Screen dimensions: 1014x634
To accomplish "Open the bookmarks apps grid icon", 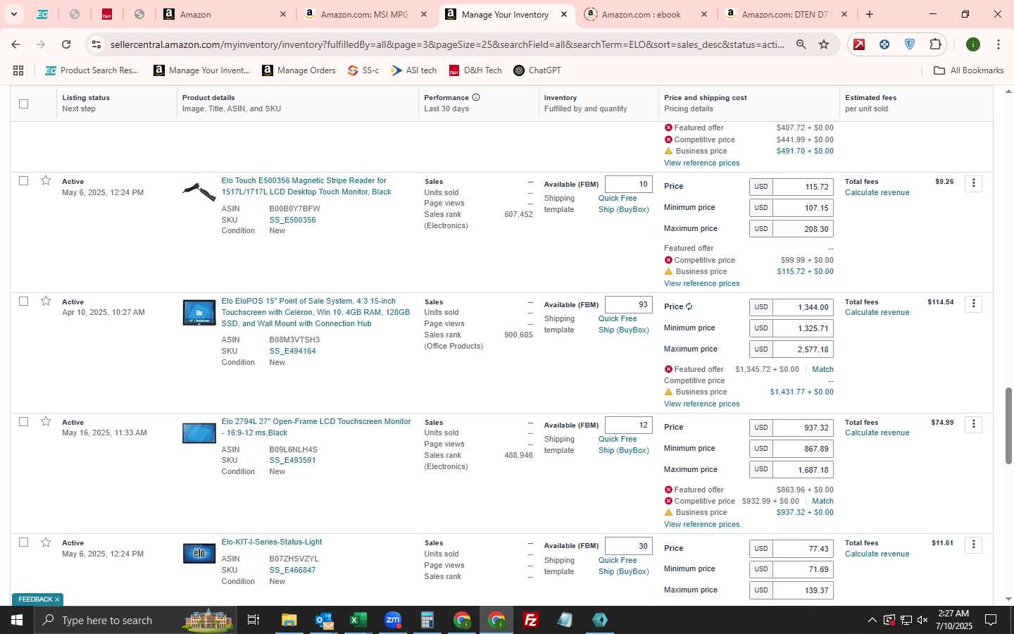I will 18,70.
